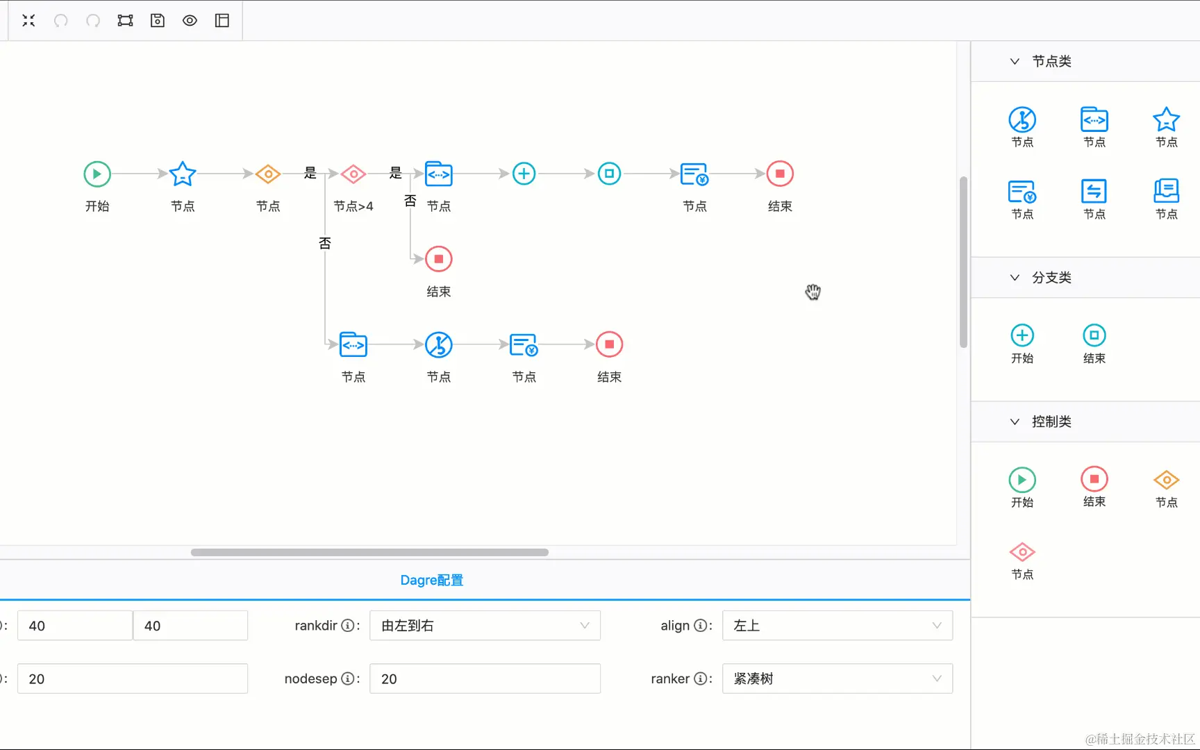1200x750 pixels.
Task: Click the canvas horizontal scrollbar
Action: tap(369, 553)
